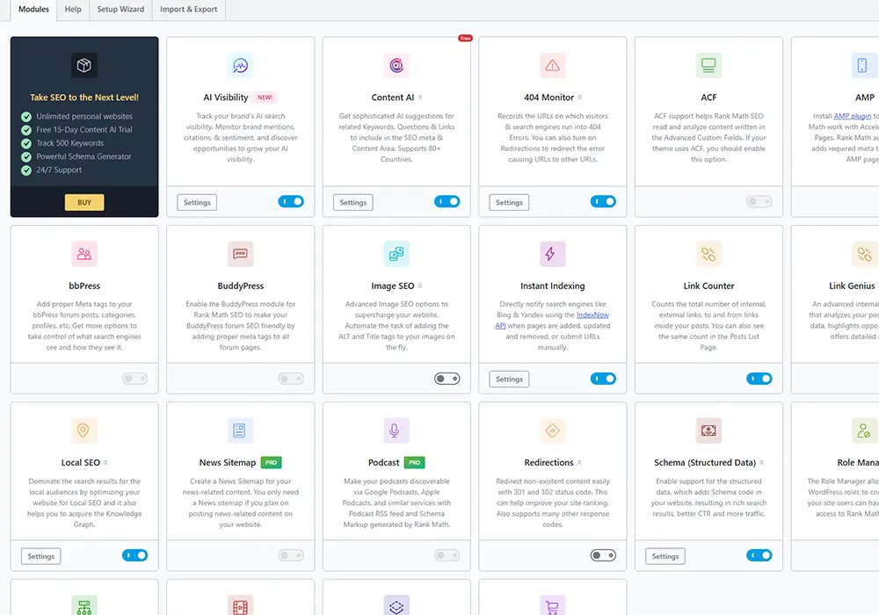Click the Instant Indexing lightning icon

[552, 254]
